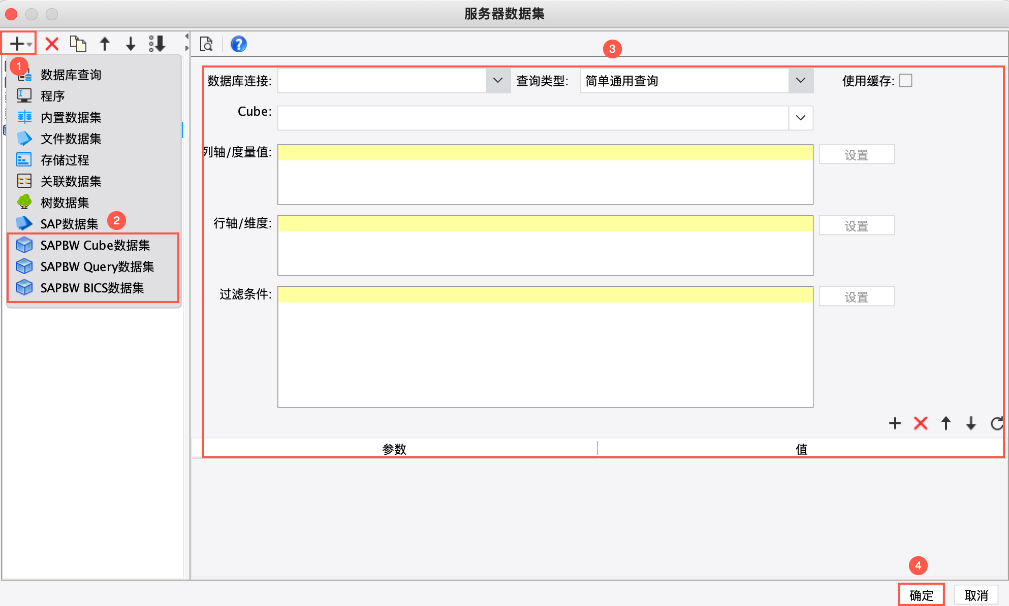Screen dimensions: 1009x606
Task: Click the refresh parameters icon
Action: click(996, 423)
